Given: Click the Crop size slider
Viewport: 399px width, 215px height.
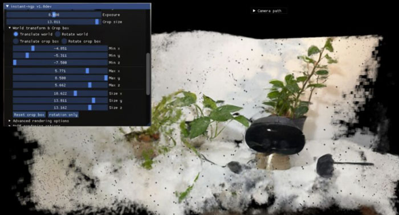Looking at the screenshot, I should (x=54, y=22).
